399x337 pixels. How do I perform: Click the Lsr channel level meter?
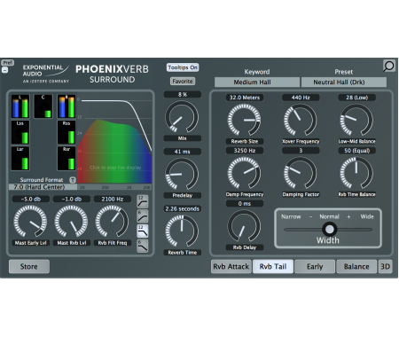[20, 158]
